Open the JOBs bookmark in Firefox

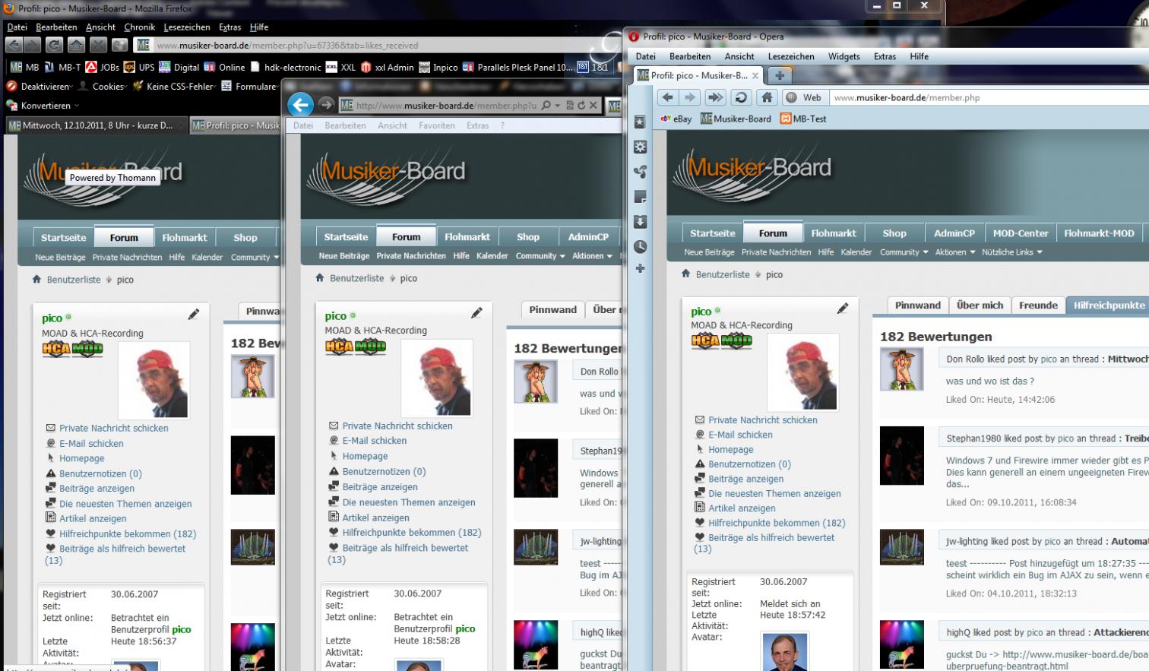click(102, 67)
